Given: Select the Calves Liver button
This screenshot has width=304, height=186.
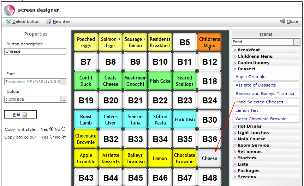Looking at the screenshot, I should [111, 120].
